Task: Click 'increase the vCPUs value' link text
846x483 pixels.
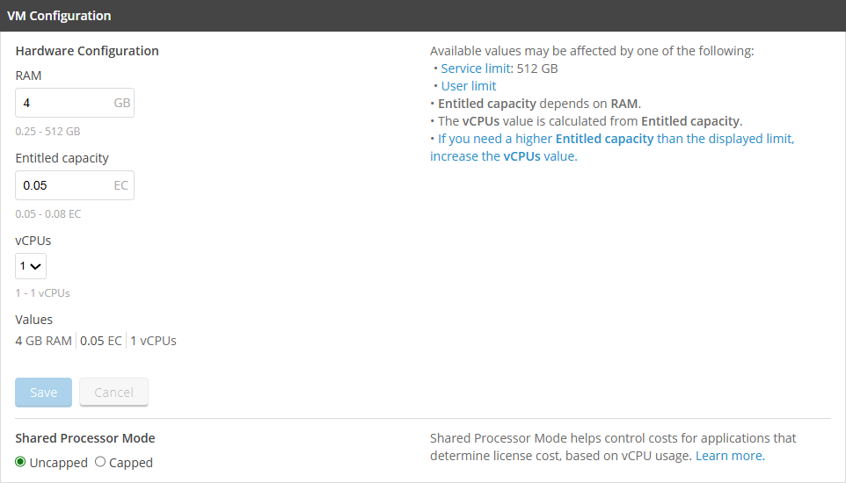Action: [503, 156]
